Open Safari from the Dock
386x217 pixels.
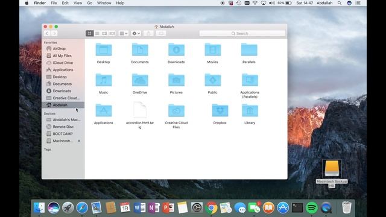pyautogui.click(x=82, y=208)
